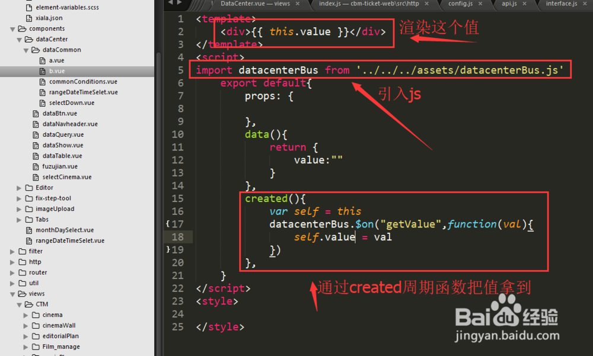Image resolution: width=593 pixels, height=356 pixels.
Task: Expand the util folder arrow
Action: pos(12,283)
